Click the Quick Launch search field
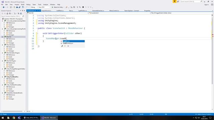Viewport: 214px width, 120px height. coord(191,1)
